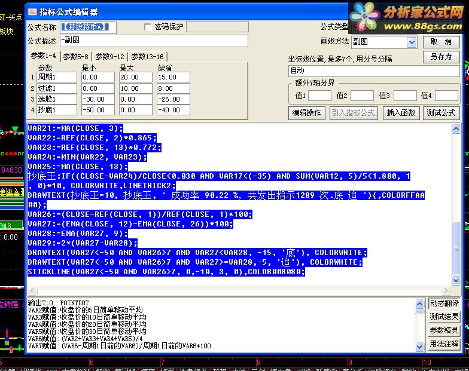Click the 周期1 default value 15.00
This screenshot has width=469, height=371.
tap(173, 77)
